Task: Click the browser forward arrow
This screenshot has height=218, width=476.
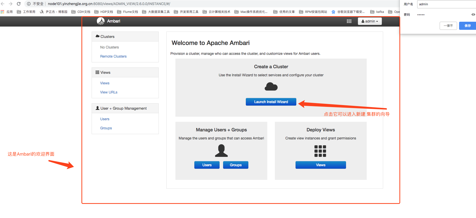Action: (11, 4)
